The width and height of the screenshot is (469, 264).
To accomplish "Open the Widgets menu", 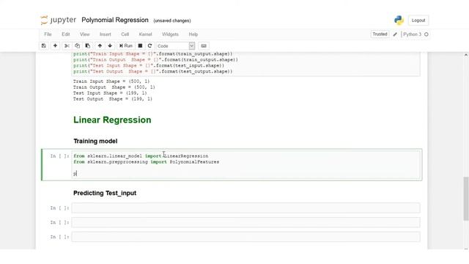I will click(170, 34).
